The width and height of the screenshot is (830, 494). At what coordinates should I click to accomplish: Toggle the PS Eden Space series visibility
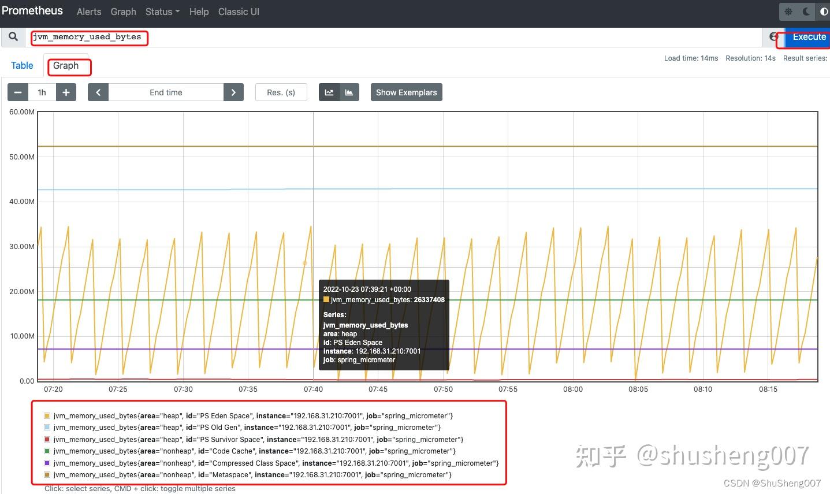click(47, 415)
